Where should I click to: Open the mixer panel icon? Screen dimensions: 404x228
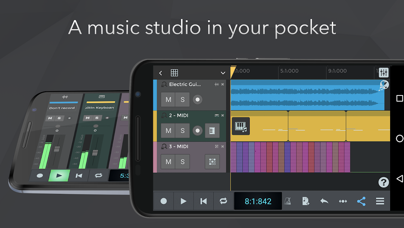tap(383, 73)
